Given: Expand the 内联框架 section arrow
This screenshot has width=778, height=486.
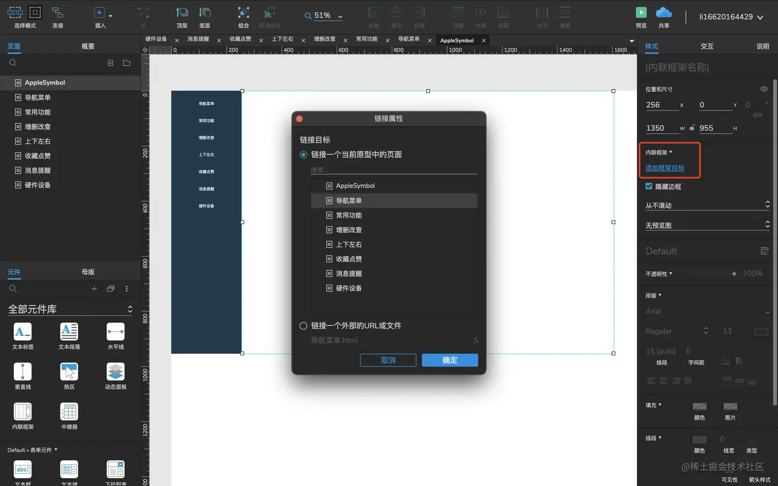Looking at the screenshot, I should [670, 152].
